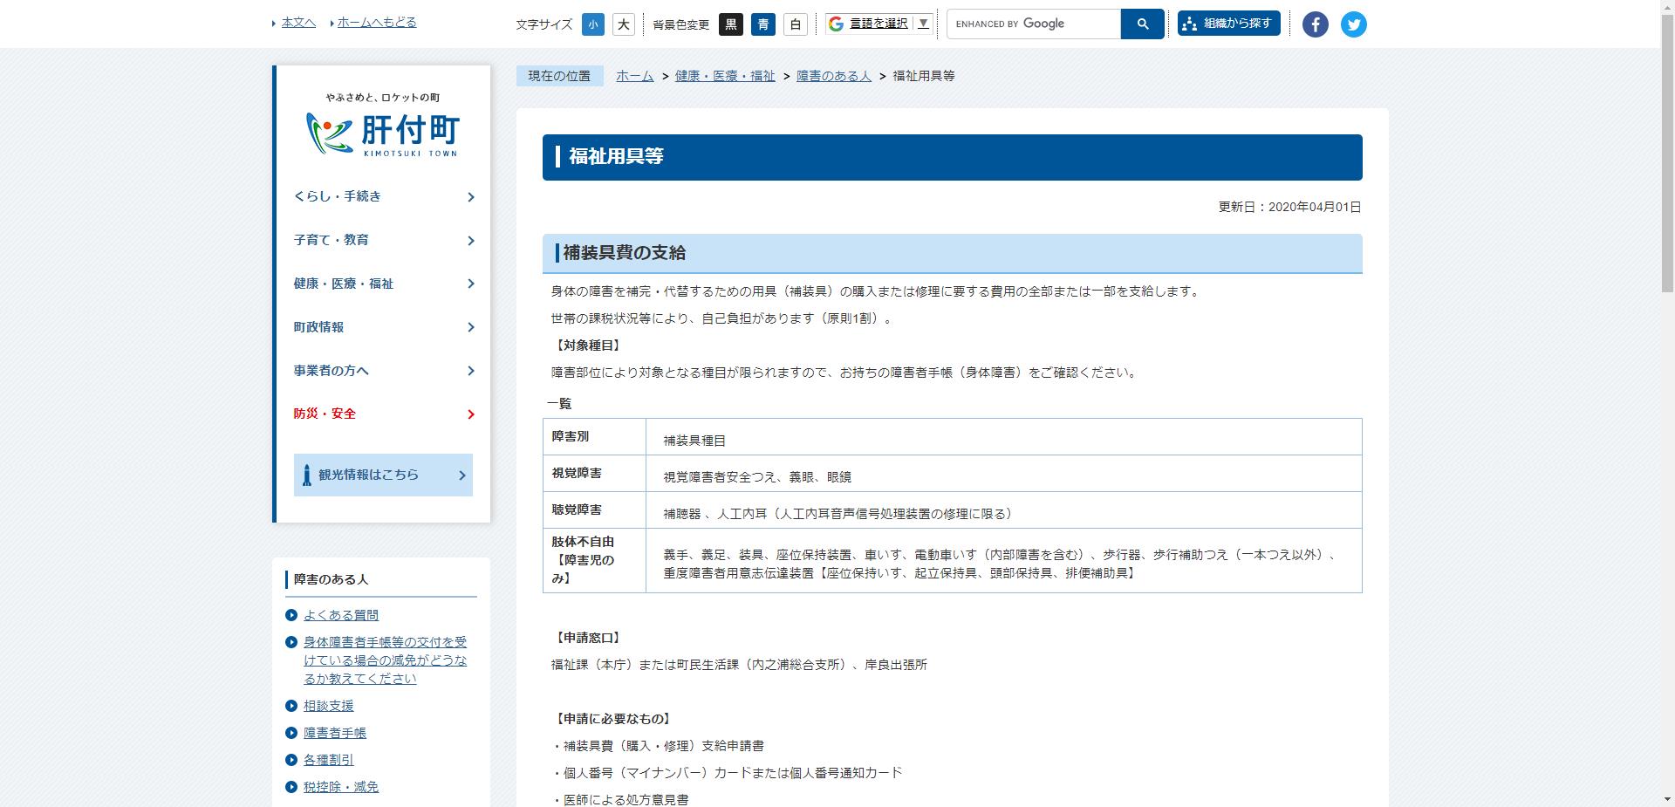Image resolution: width=1675 pixels, height=807 pixels.
Task: Open the town's Facebook page icon
Action: [x=1315, y=24]
